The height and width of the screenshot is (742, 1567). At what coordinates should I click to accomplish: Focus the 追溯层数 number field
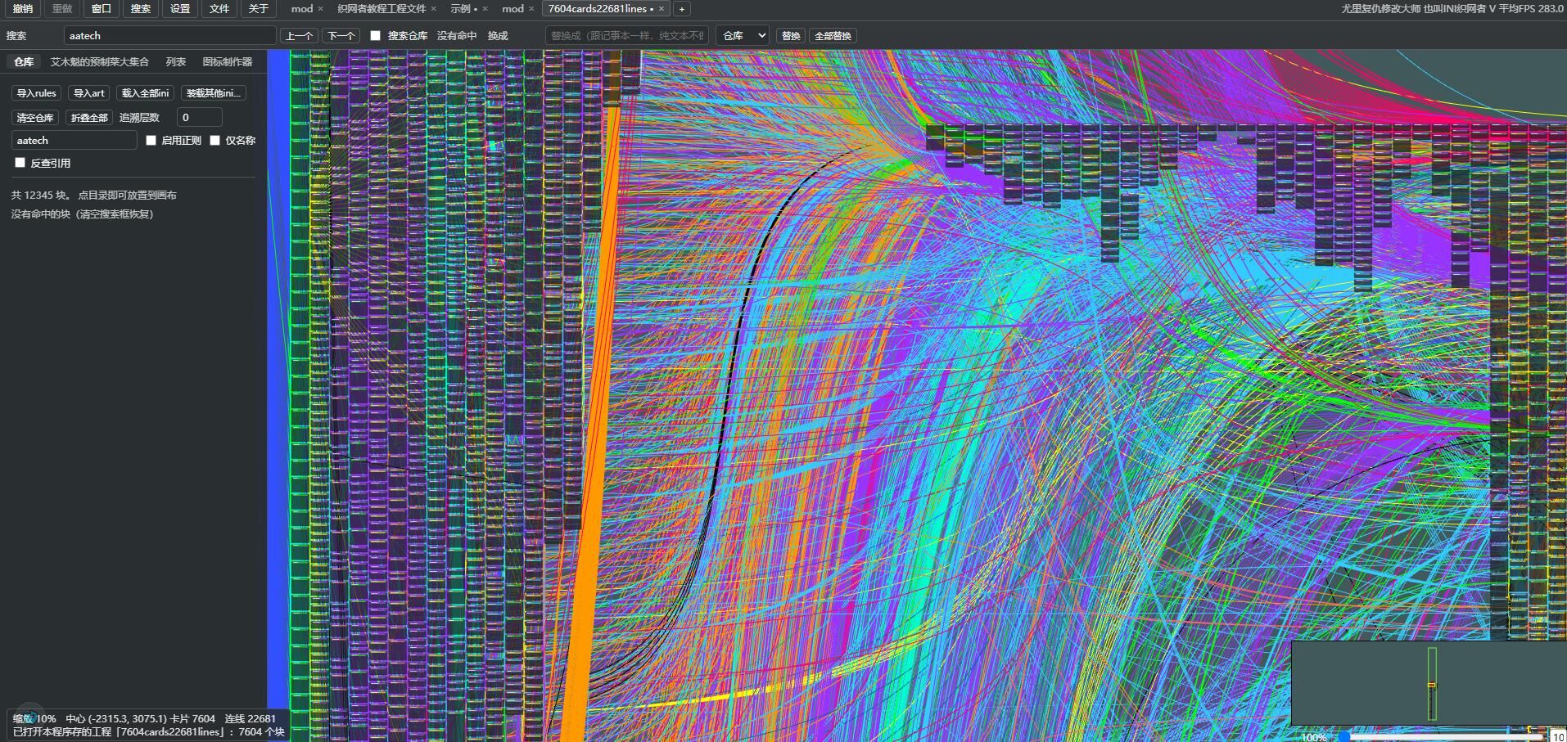click(199, 117)
